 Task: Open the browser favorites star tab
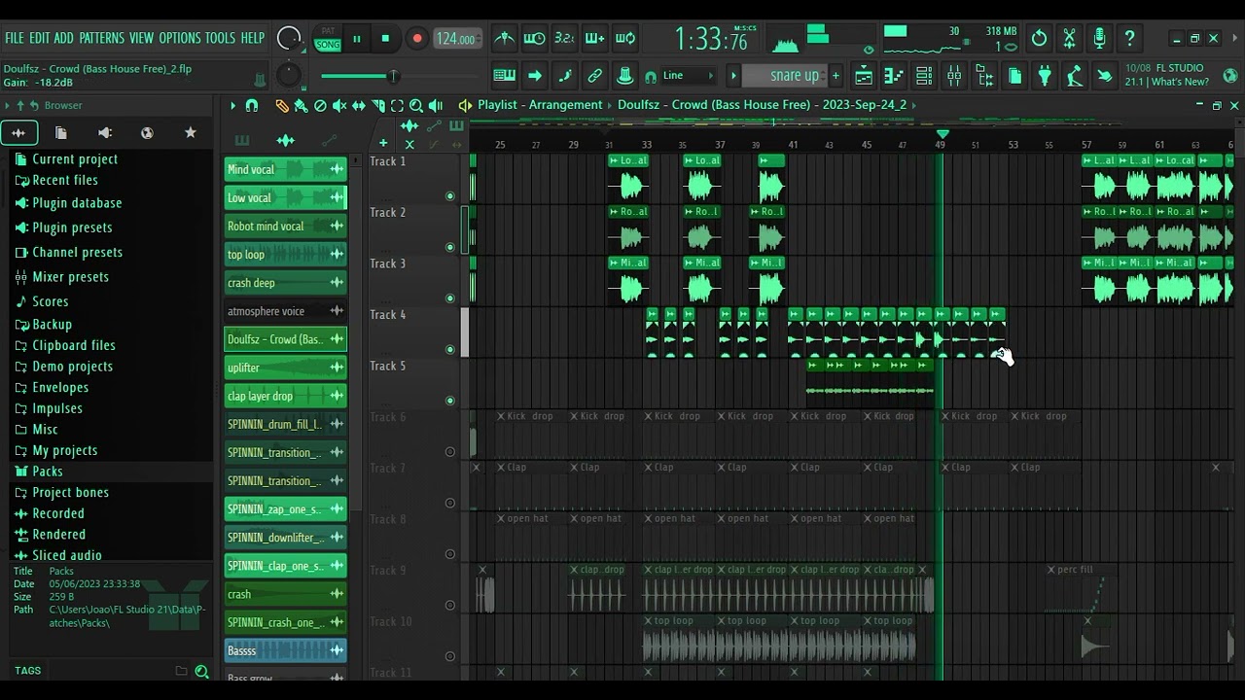pyautogui.click(x=191, y=133)
